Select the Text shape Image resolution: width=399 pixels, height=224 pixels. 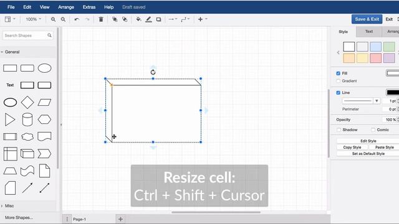(10, 85)
